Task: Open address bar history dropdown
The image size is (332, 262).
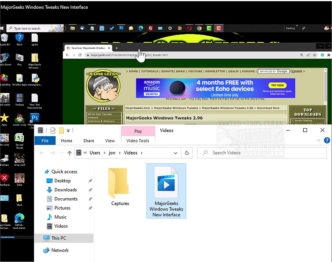Action: pos(176,153)
